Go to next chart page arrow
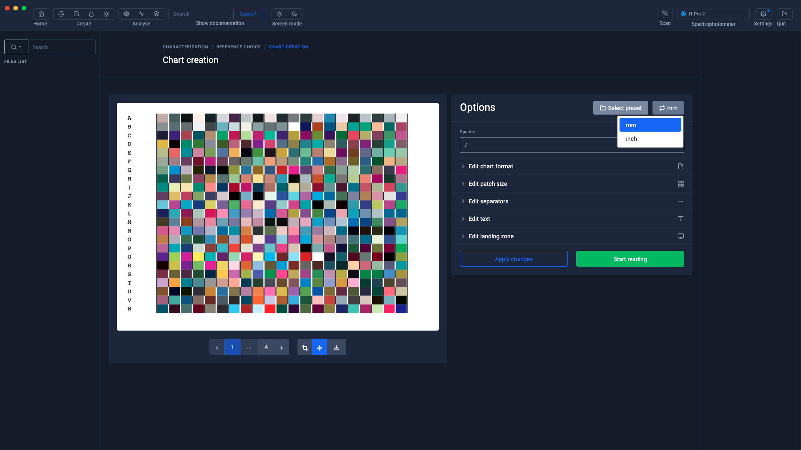This screenshot has height=450, width=801. click(282, 347)
